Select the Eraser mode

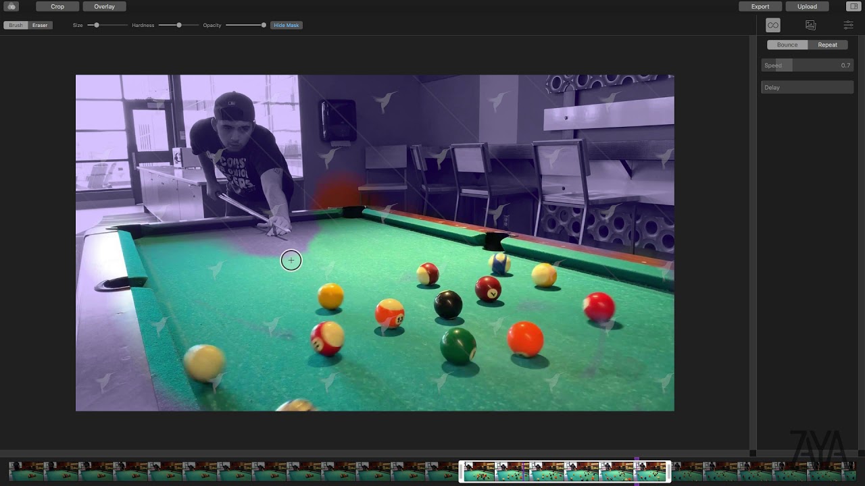(40, 25)
